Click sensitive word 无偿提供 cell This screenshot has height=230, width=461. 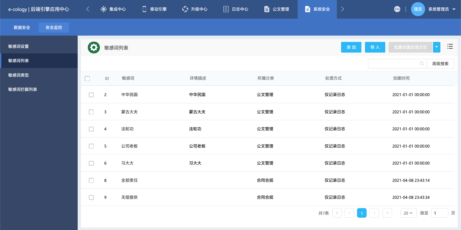point(130,197)
